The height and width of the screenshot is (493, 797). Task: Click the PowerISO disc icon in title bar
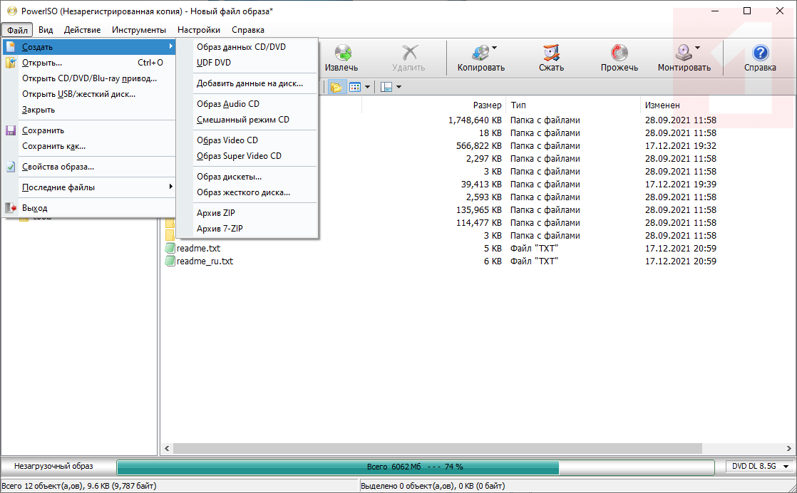tap(12, 11)
